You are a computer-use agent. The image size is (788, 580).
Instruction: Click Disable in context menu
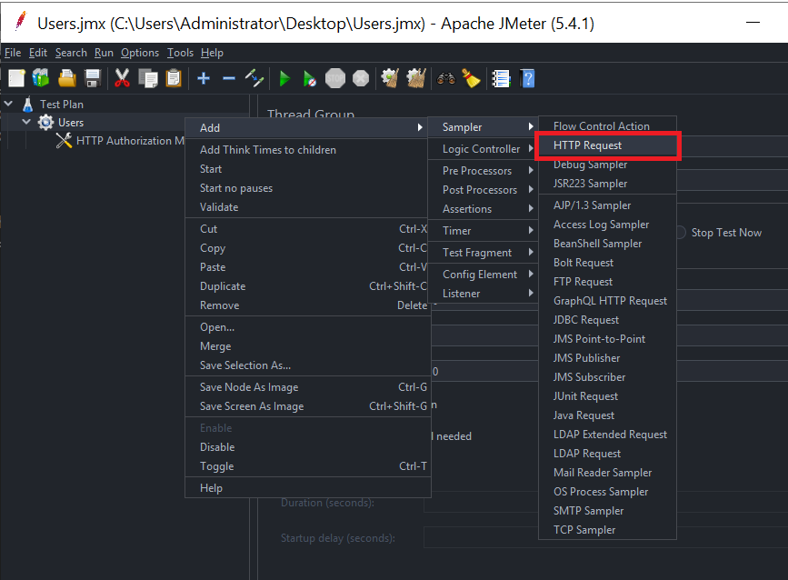(x=307, y=446)
